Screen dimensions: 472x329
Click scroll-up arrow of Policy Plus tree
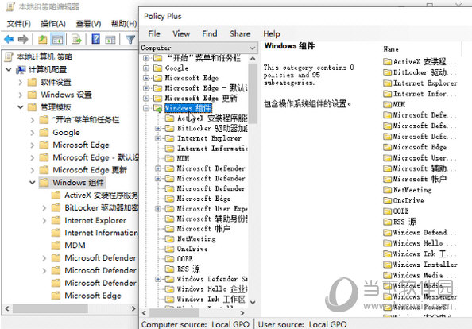253,59
